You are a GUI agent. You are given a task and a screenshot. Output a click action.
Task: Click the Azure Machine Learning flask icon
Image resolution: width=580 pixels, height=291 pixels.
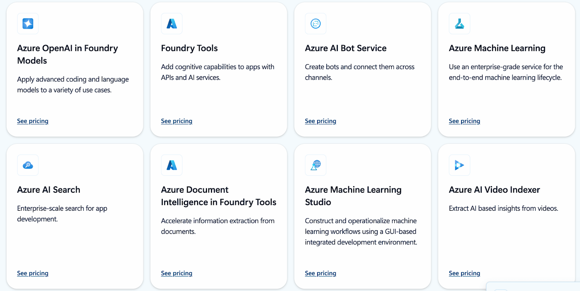click(x=460, y=23)
